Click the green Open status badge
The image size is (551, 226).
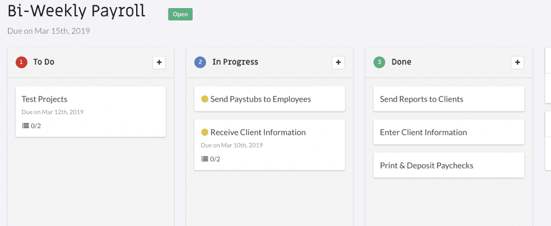tap(180, 15)
